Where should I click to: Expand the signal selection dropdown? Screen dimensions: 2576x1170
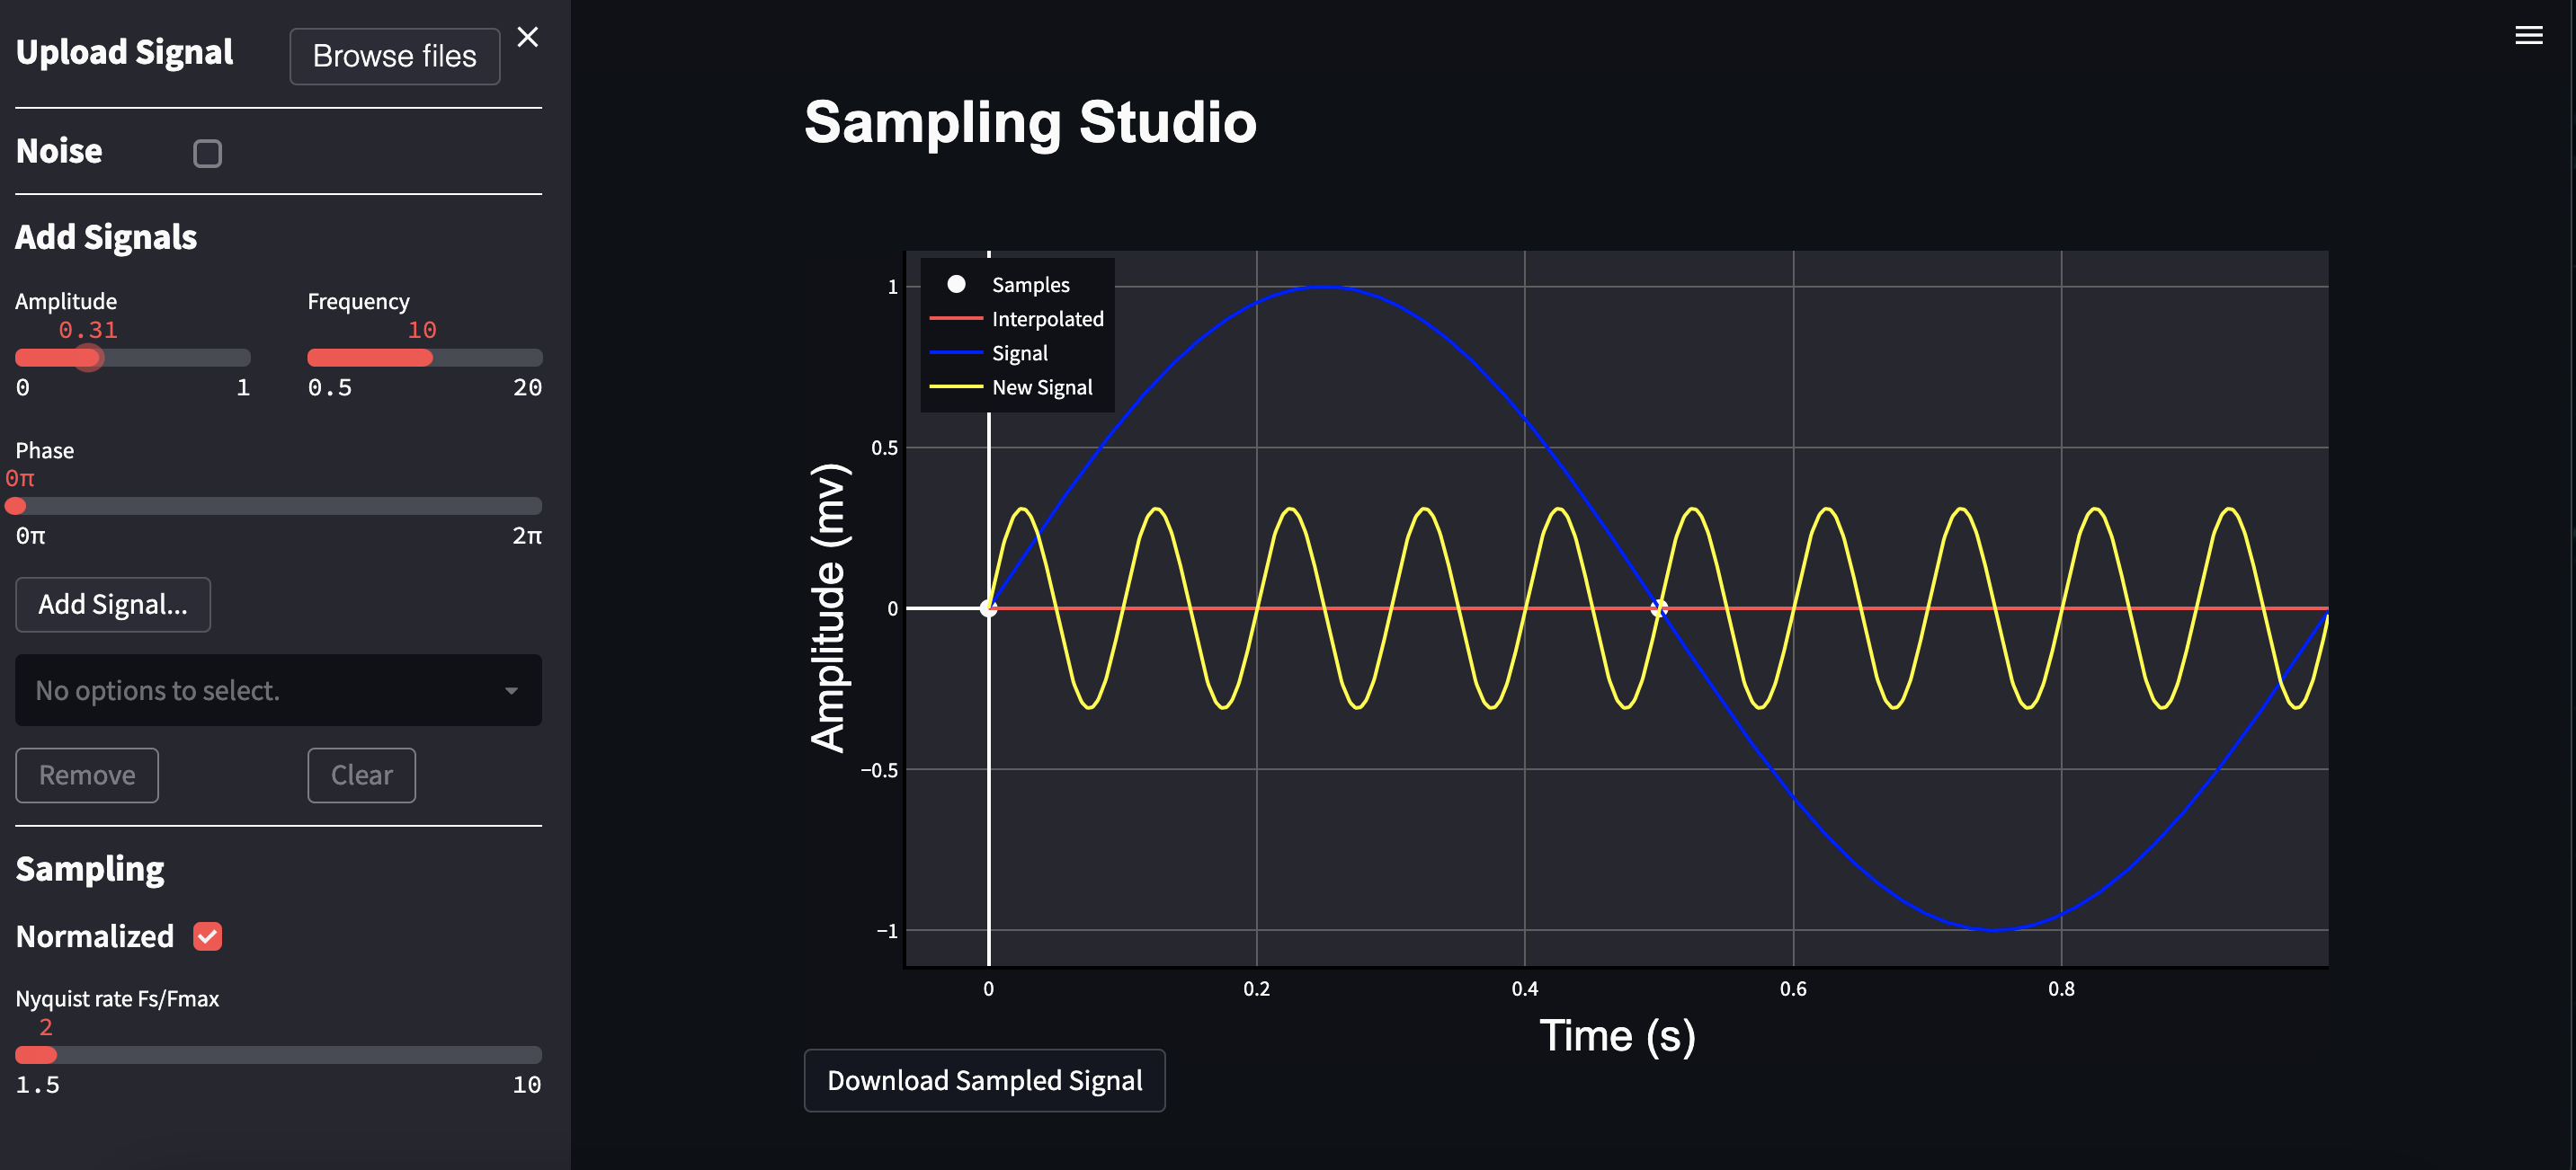(x=278, y=690)
